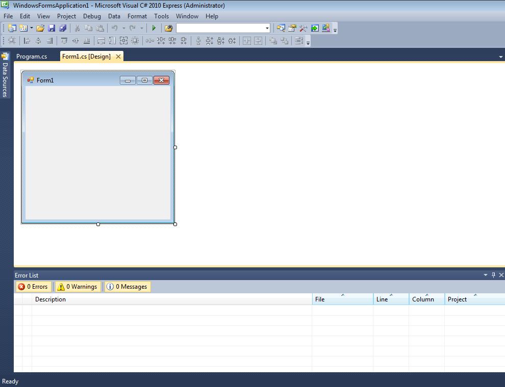Click Make Horizontal Spacing Equal icon
This screenshot has height=387, width=505.
[150, 41]
